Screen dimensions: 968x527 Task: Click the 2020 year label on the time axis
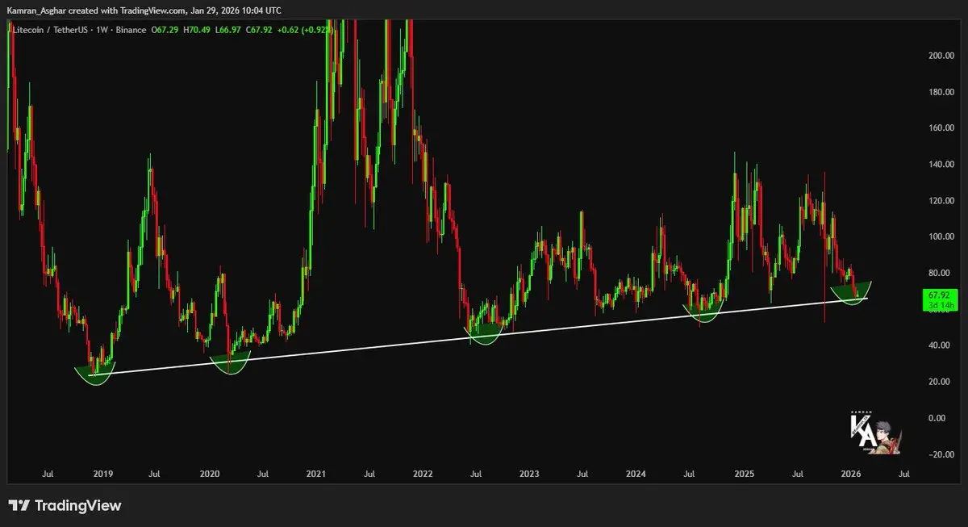209,475
